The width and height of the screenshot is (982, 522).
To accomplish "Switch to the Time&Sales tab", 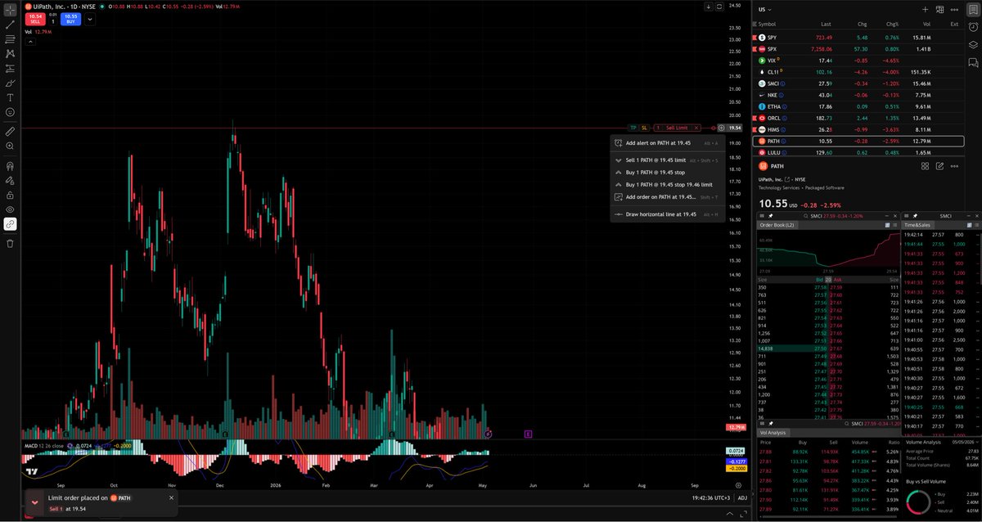I will [x=917, y=224].
